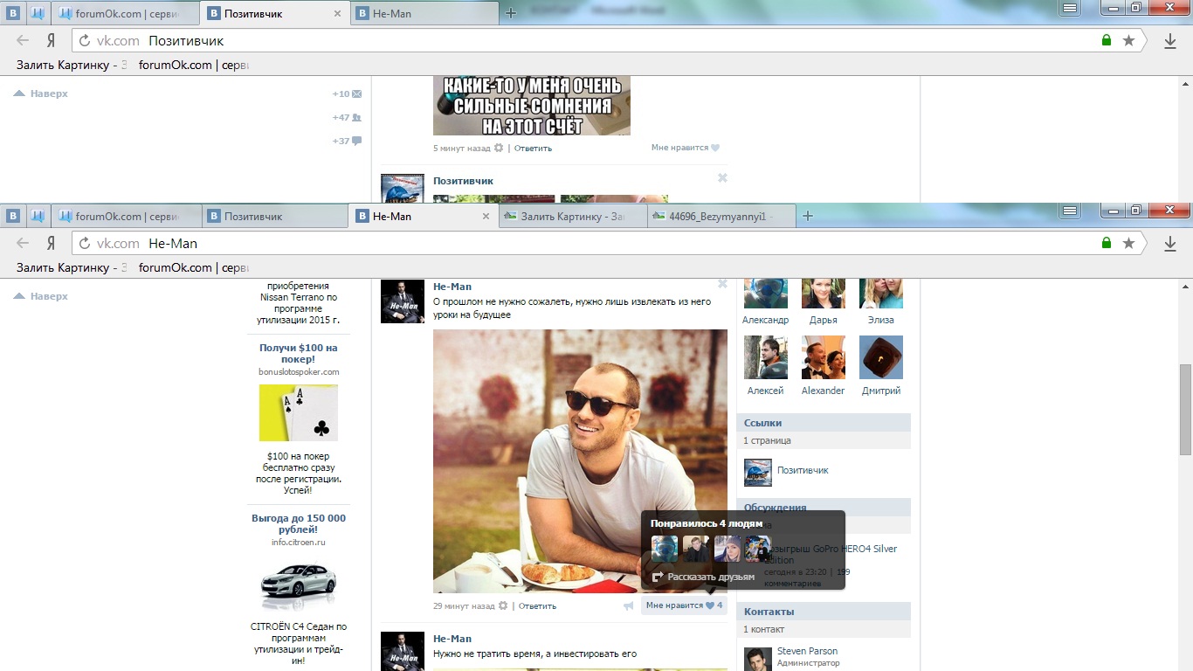
Task: Open downloads arrow in lower He-Man window
Action: tap(1170, 244)
